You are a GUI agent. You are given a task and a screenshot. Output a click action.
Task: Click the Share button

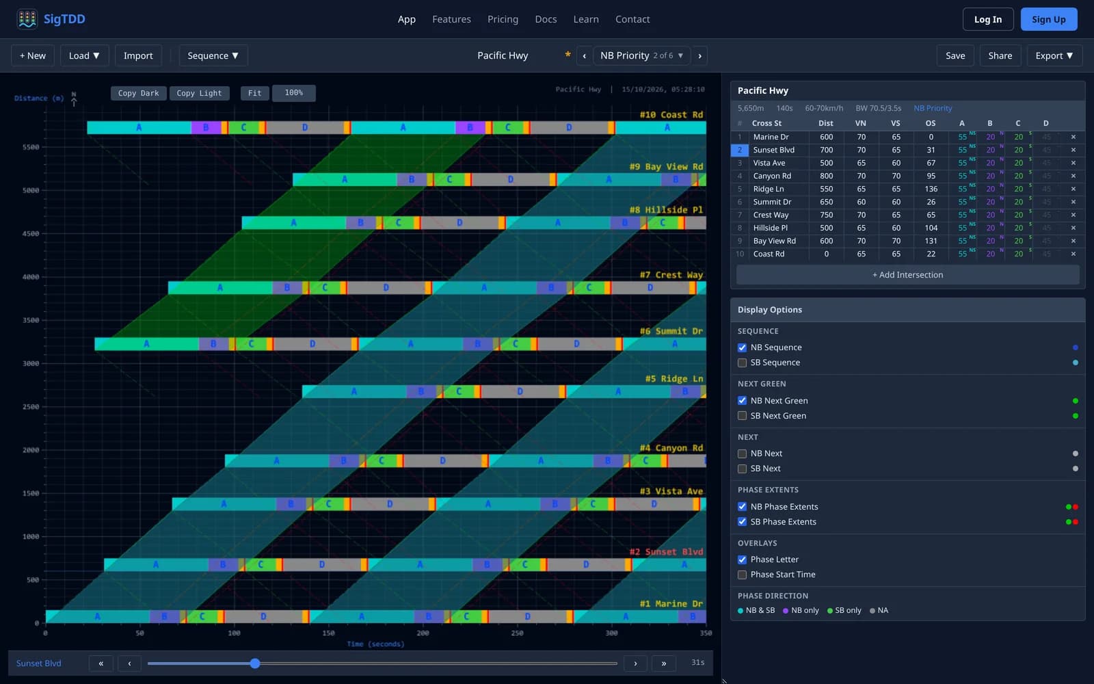(1000, 56)
